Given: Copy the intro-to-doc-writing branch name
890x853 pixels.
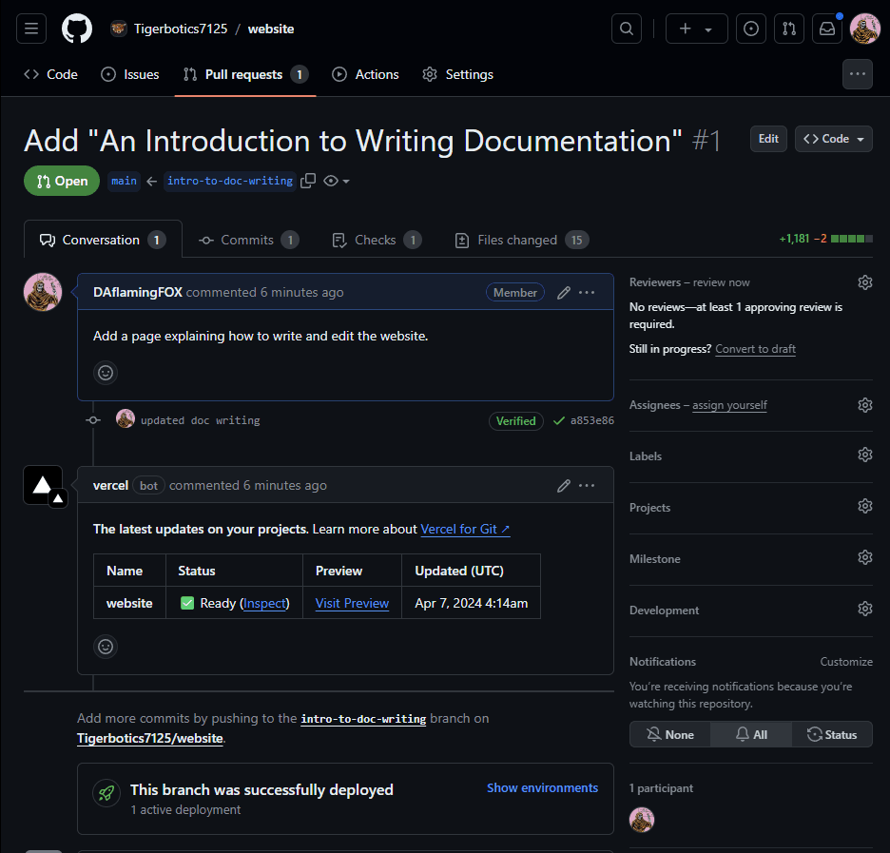Looking at the screenshot, I should pos(308,181).
